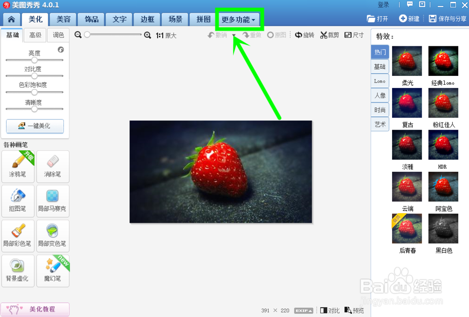Click the 对比度 contrast slider handle
Screen dimensions: 469x317
34,76
